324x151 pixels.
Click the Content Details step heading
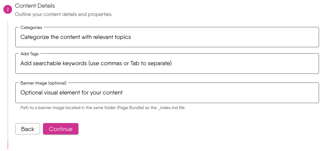pyautogui.click(x=35, y=6)
